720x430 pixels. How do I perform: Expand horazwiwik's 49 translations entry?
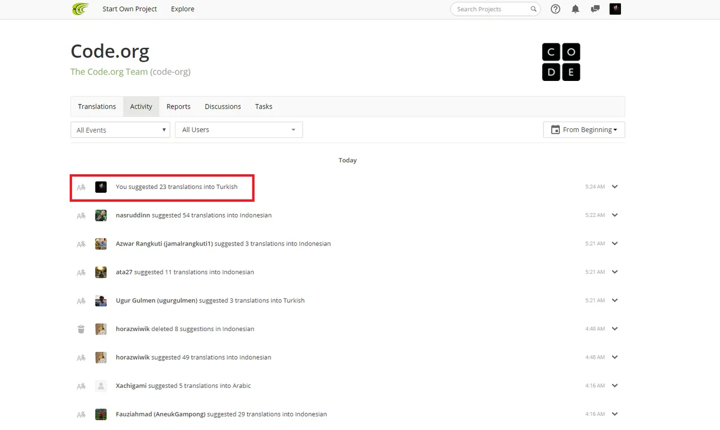click(615, 357)
